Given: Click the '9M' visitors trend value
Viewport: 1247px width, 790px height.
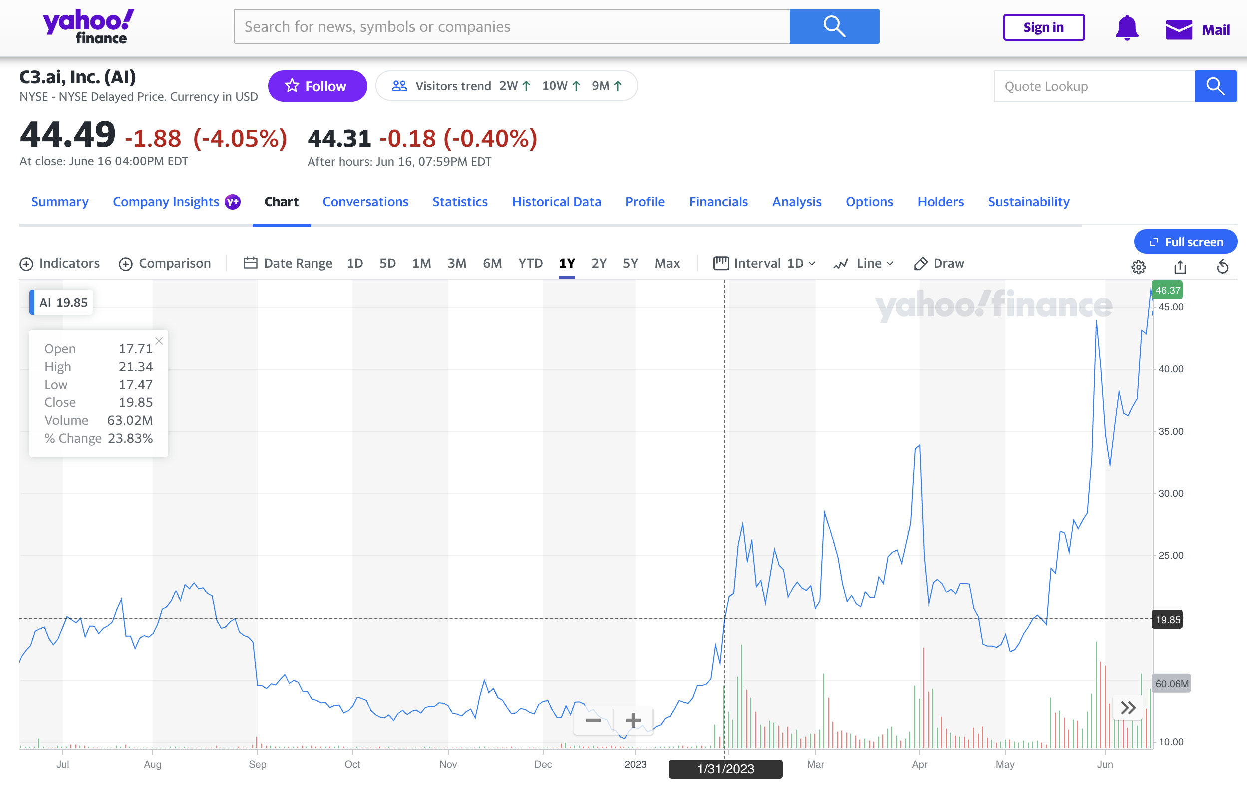Looking at the screenshot, I should point(606,86).
